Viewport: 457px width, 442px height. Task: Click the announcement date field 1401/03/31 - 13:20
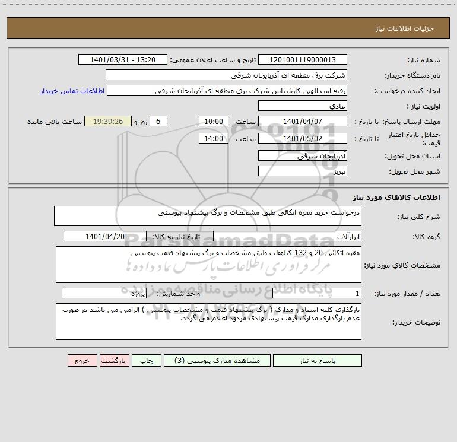pos(123,59)
